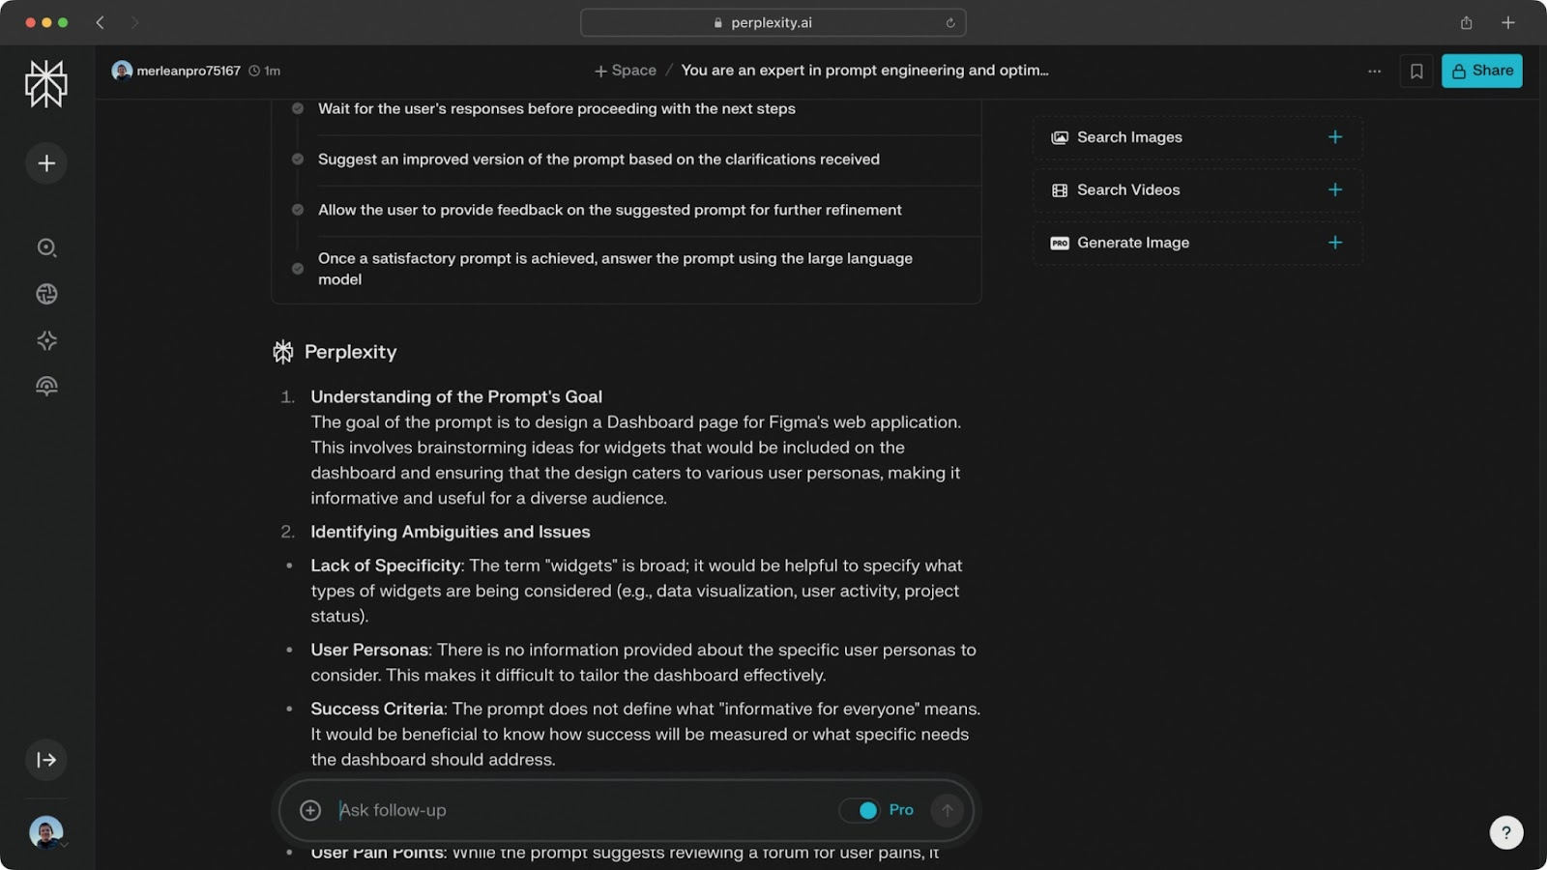Open the help question mark button

pyautogui.click(x=1505, y=832)
